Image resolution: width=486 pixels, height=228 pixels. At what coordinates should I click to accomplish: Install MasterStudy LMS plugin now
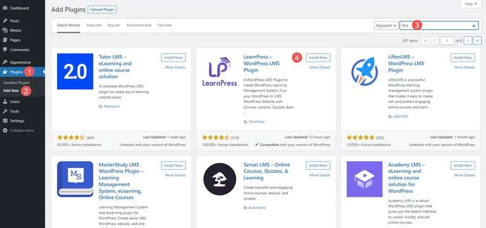(x=173, y=165)
